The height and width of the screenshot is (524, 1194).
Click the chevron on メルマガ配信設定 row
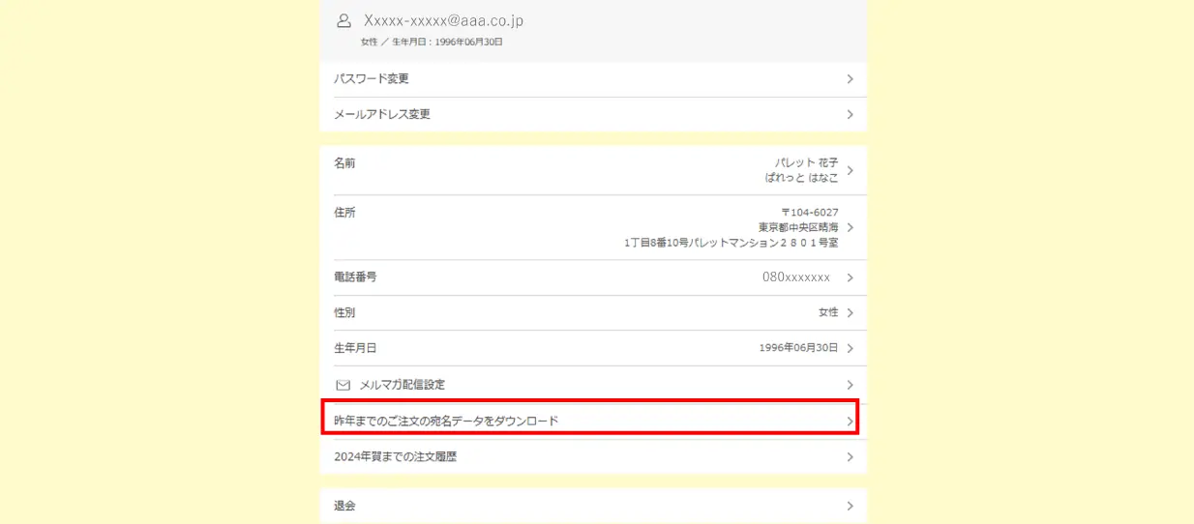point(850,385)
